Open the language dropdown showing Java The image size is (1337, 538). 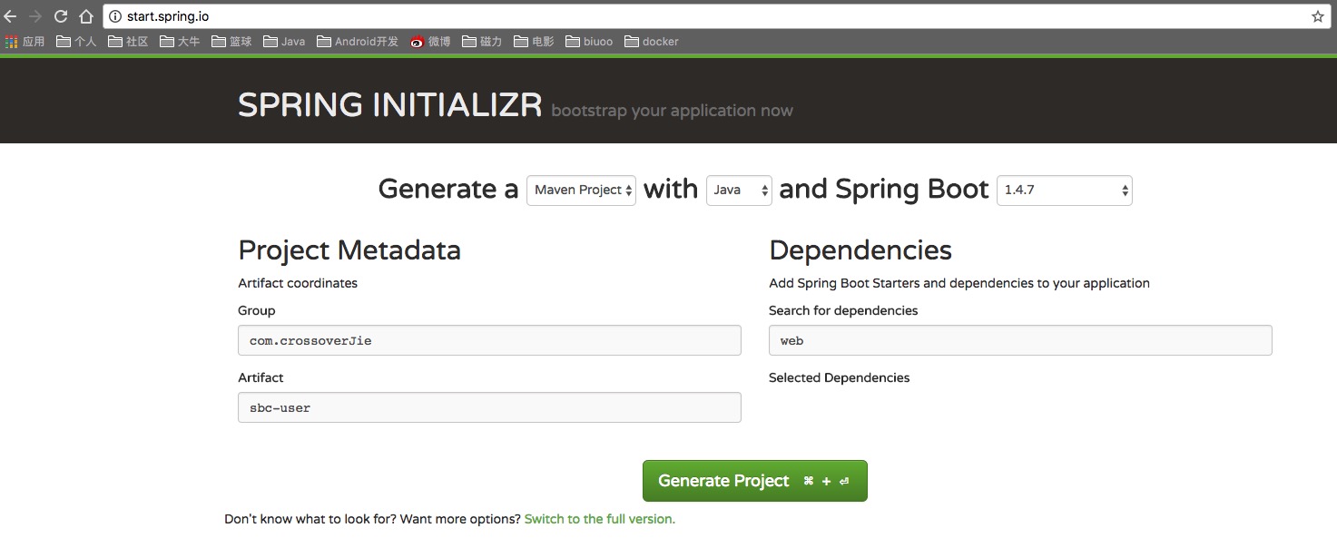(x=738, y=191)
